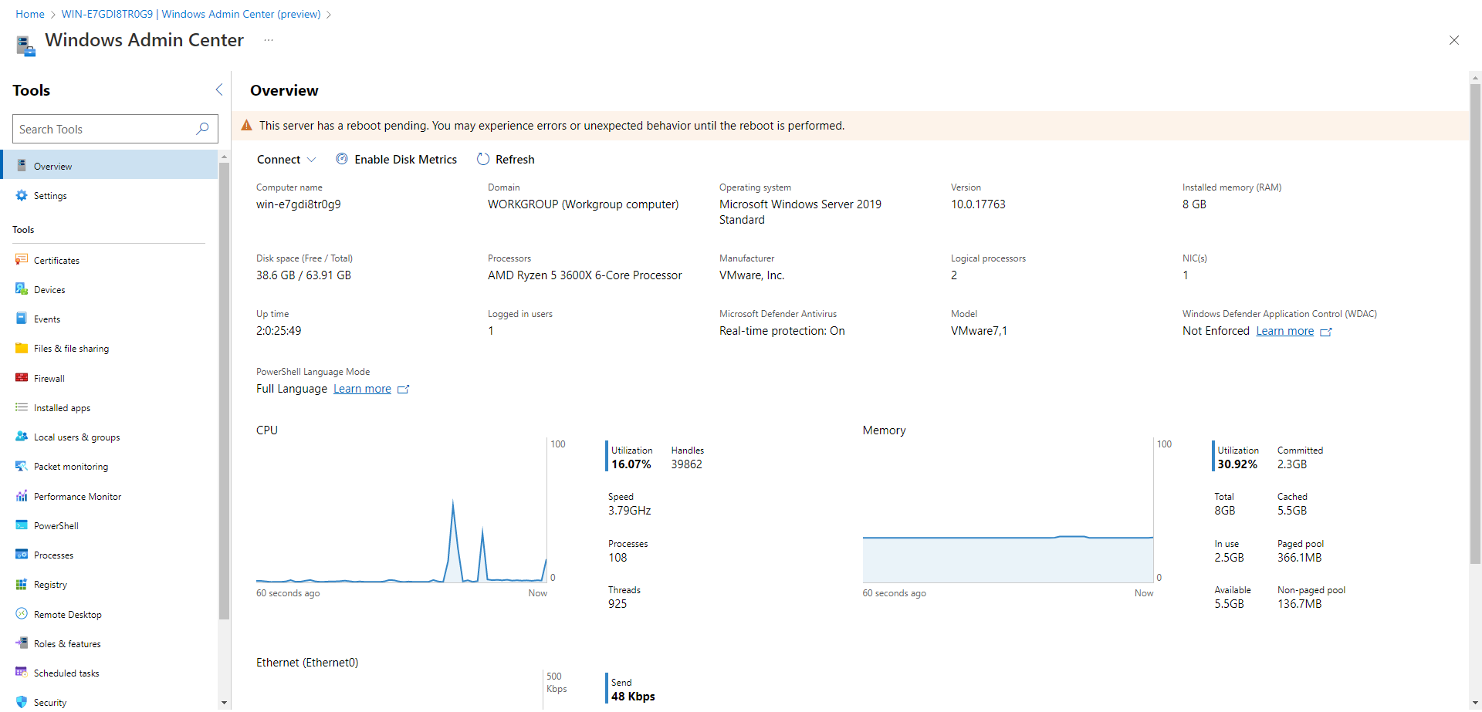Open Local users & groups icon
1482x712 pixels.
coord(22,437)
